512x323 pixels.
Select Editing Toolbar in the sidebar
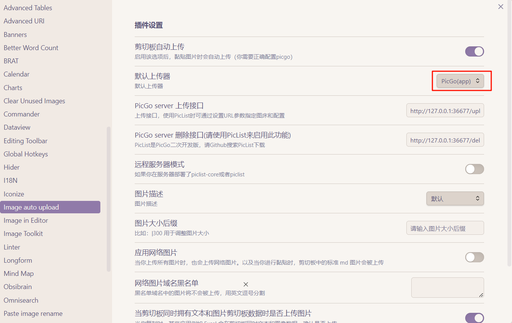click(26, 141)
